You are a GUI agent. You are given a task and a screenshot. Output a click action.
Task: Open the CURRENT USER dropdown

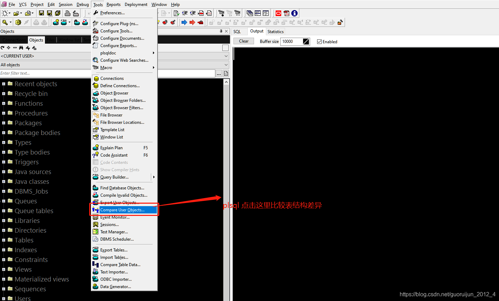tap(226, 56)
